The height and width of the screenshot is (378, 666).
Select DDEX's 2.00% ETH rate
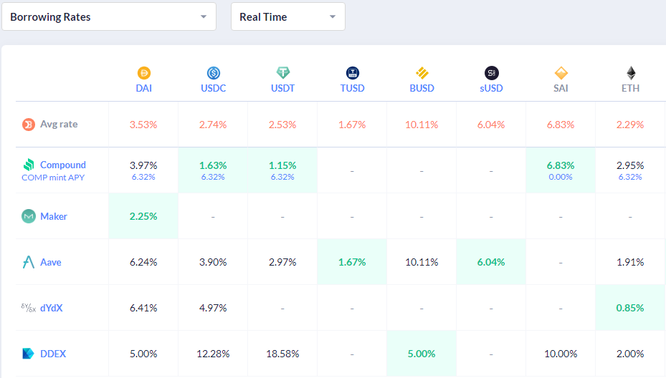click(630, 354)
